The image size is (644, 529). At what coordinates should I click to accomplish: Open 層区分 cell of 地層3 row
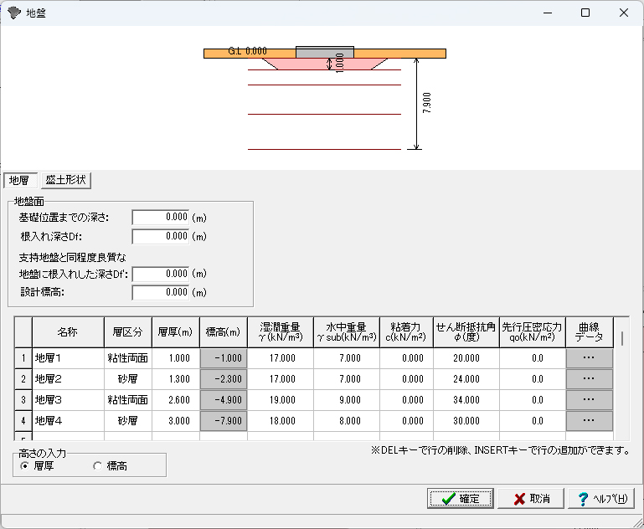pos(128,400)
